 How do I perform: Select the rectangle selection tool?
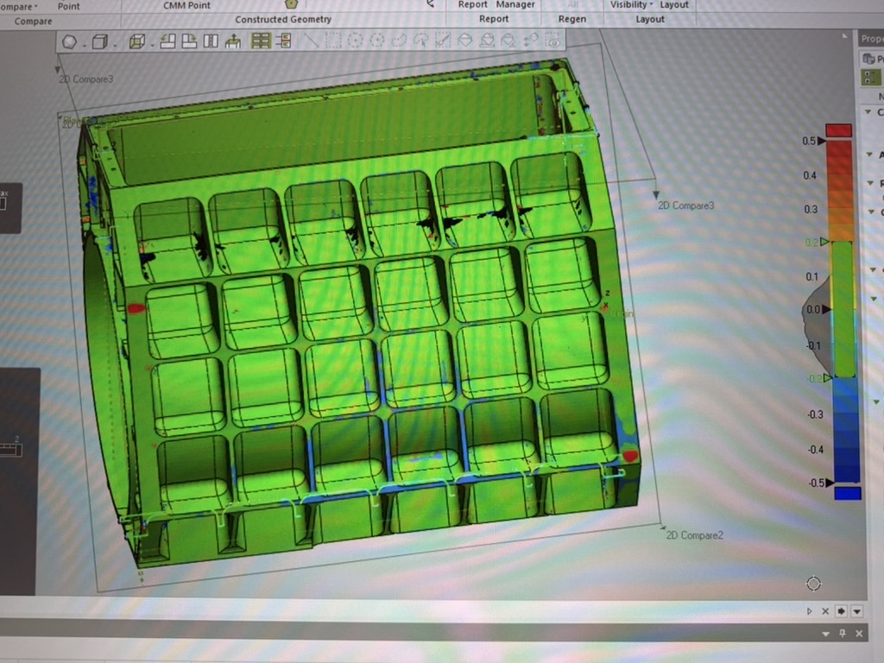(333, 40)
